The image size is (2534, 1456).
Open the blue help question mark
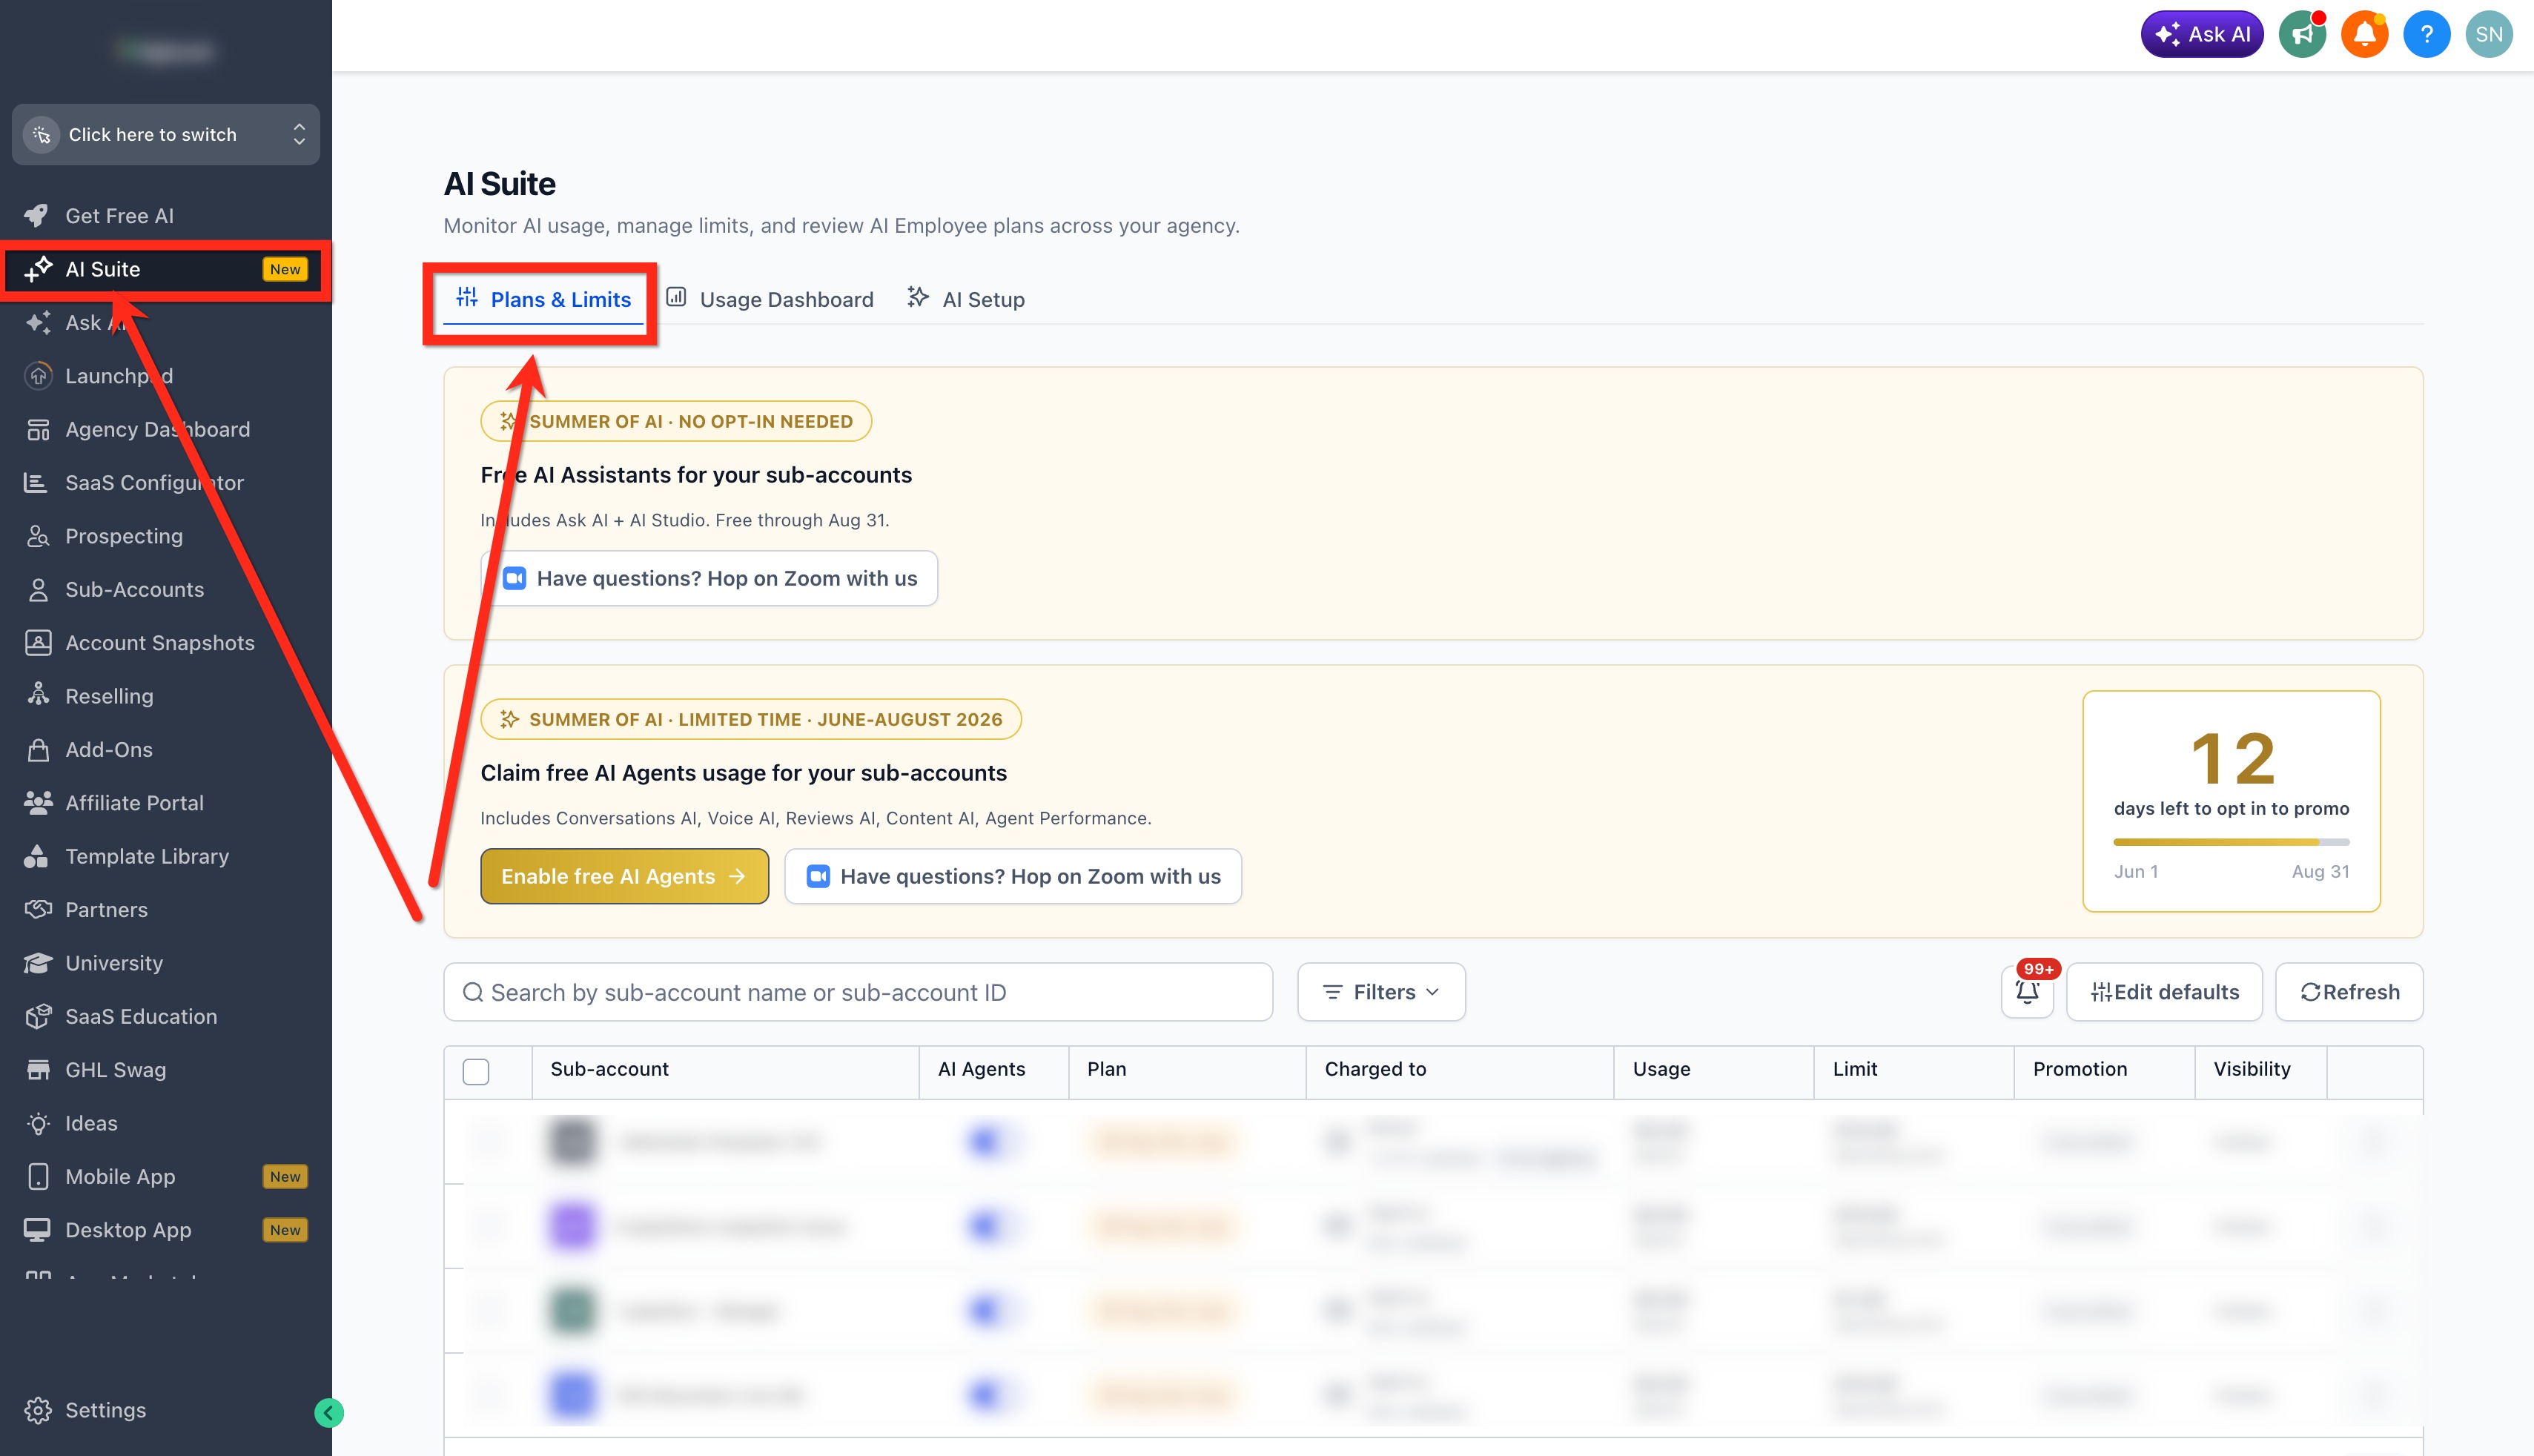[2426, 35]
